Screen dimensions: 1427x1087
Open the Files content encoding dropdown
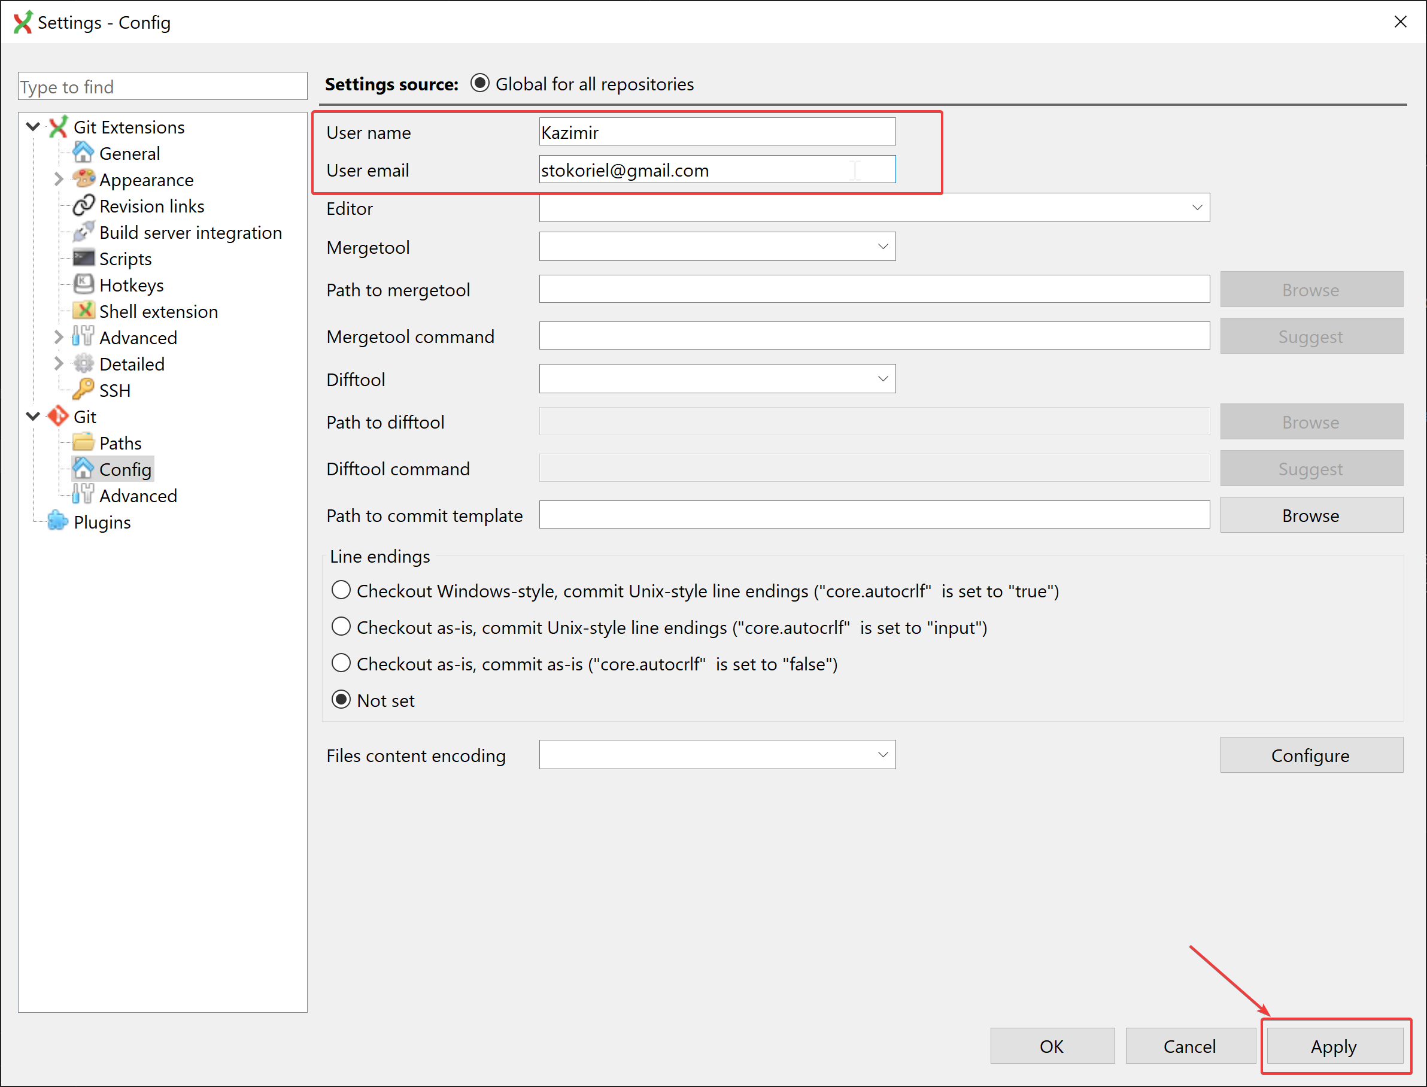pos(882,754)
